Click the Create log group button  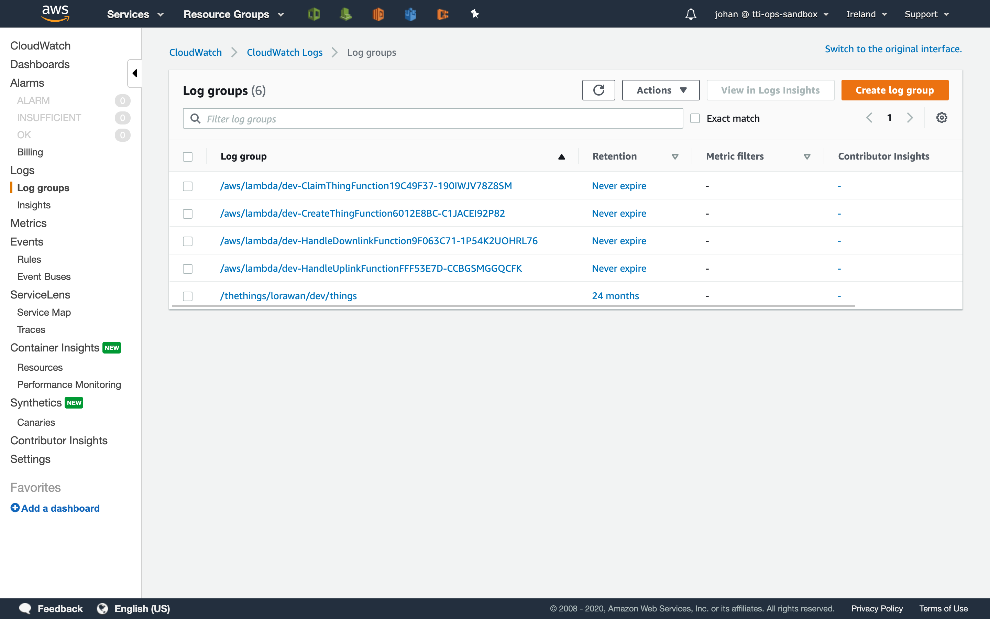point(895,90)
